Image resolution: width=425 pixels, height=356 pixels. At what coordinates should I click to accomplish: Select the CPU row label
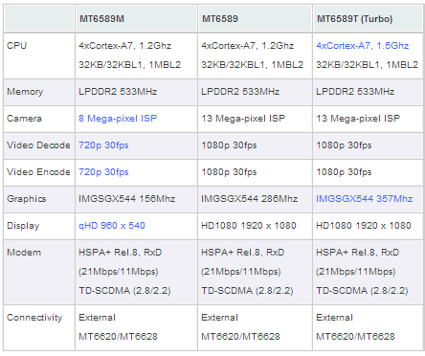coord(16,46)
